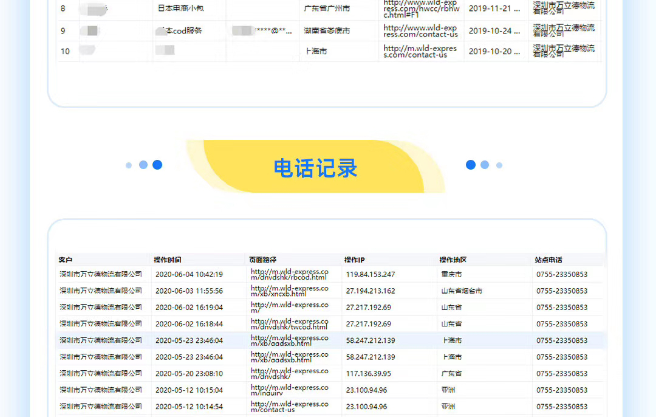Select the 客户 column header

65,260
